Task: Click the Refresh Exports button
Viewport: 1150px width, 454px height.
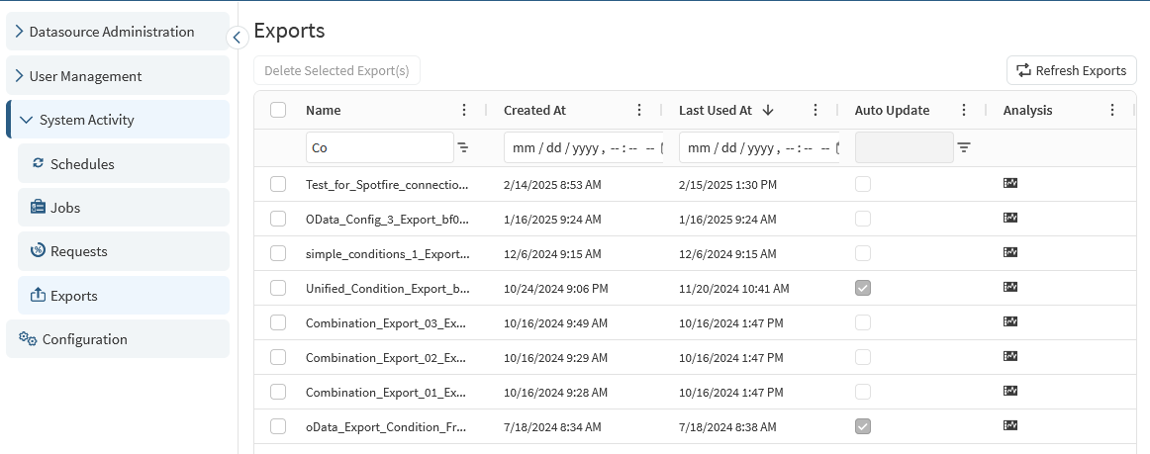Action: (x=1071, y=70)
